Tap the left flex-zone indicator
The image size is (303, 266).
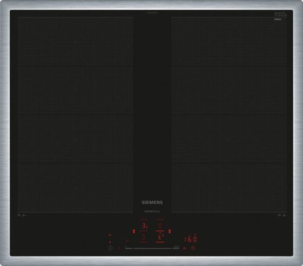pos(134,231)
